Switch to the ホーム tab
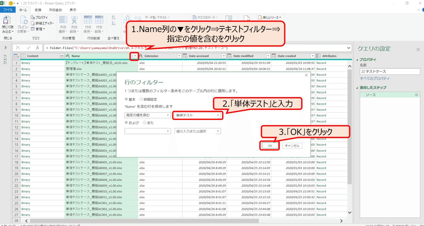Screen dimensions: 424x226 point(23,10)
